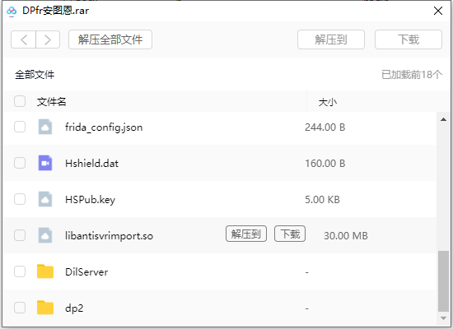The image size is (453, 329).
Task: Click 解压到 on libantisvrimport.so row
Action: point(246,234)
